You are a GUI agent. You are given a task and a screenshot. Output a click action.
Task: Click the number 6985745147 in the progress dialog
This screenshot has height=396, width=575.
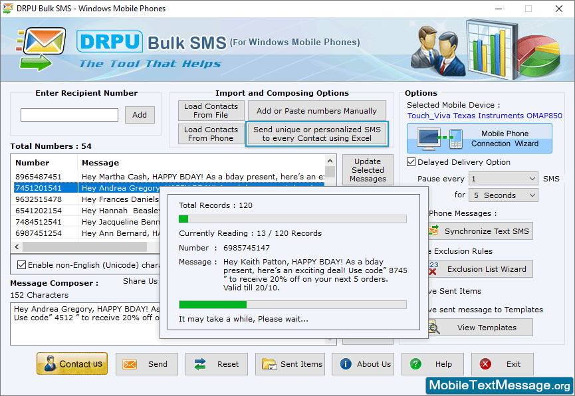click(247, 248)
